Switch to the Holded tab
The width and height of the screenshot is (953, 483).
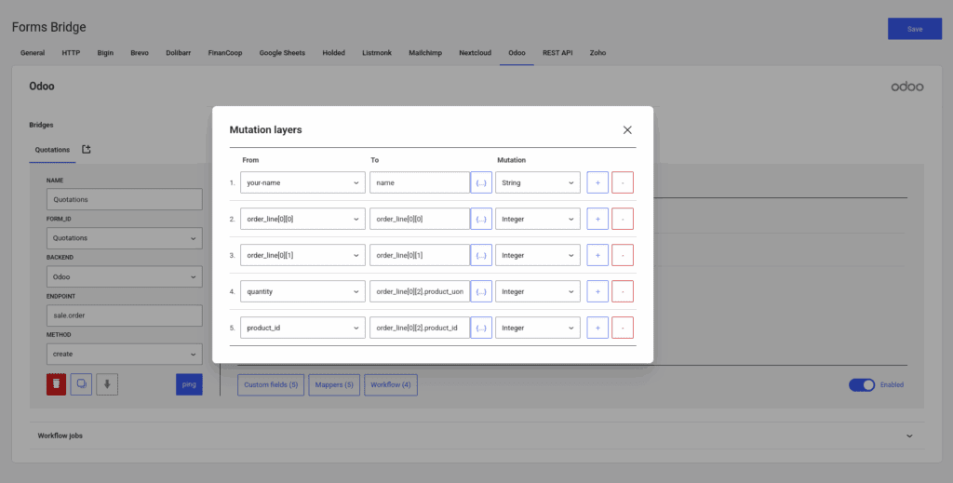pos(334,53)
